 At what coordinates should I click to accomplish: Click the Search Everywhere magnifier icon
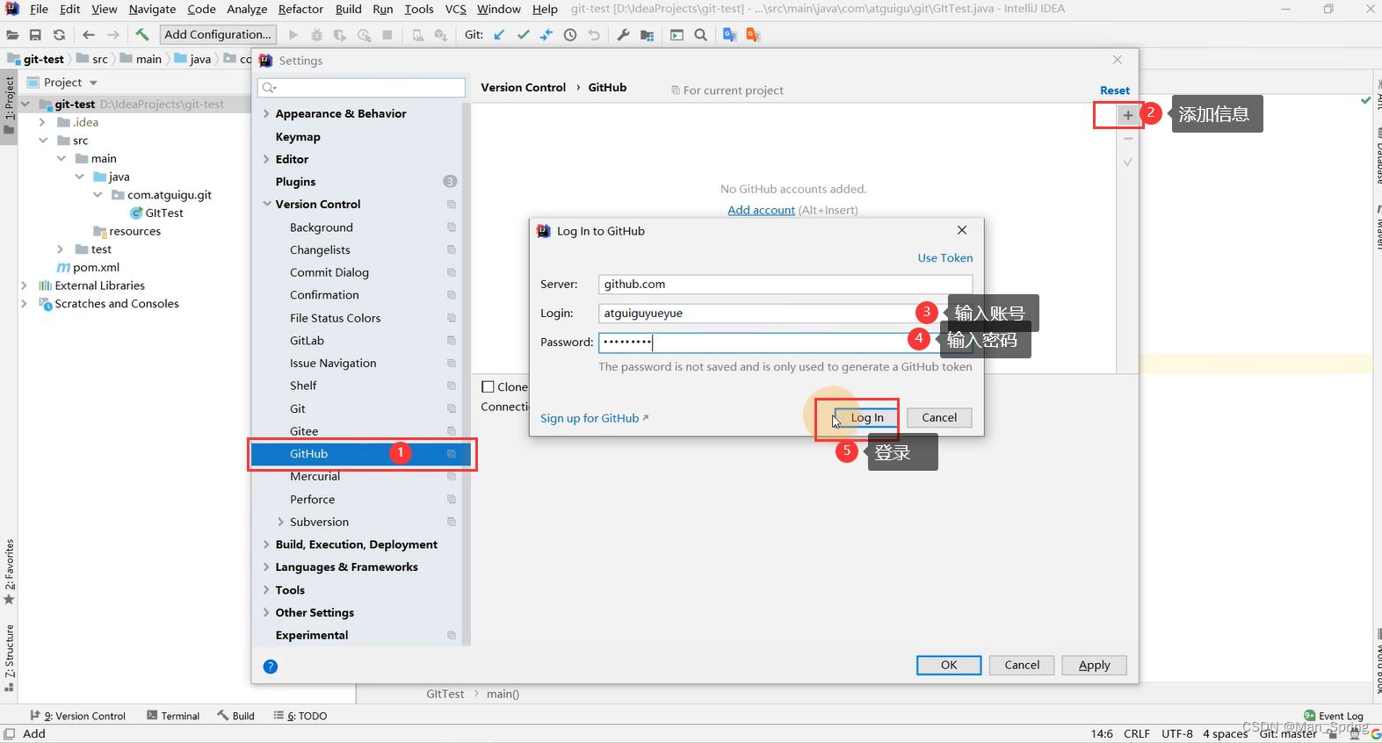click(700, 35)
